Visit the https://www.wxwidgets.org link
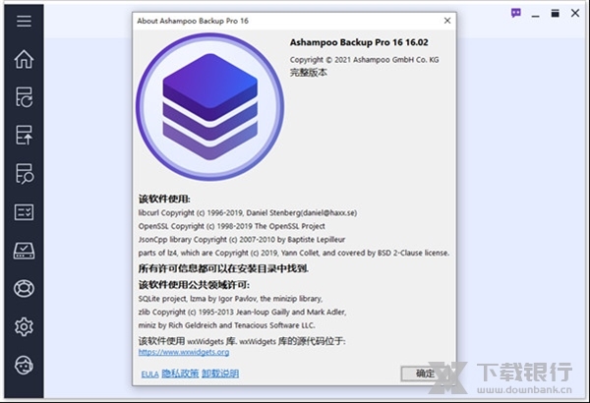Screen dimensions: 590x403 point(177,351)
